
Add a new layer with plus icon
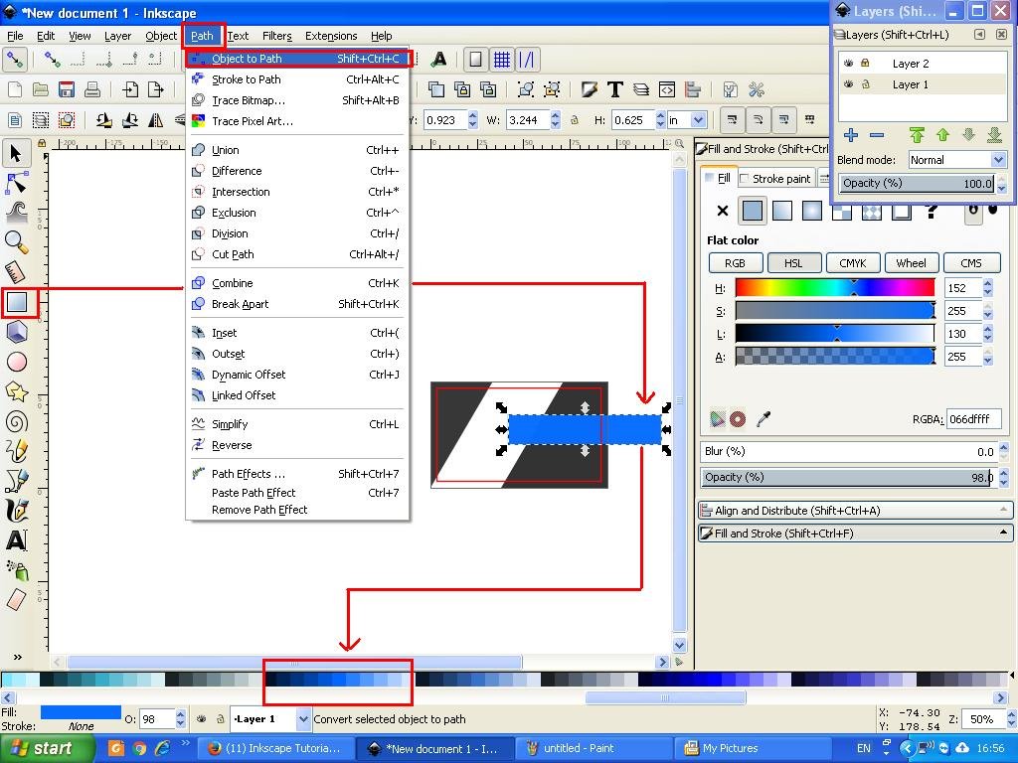click(851, 135)
